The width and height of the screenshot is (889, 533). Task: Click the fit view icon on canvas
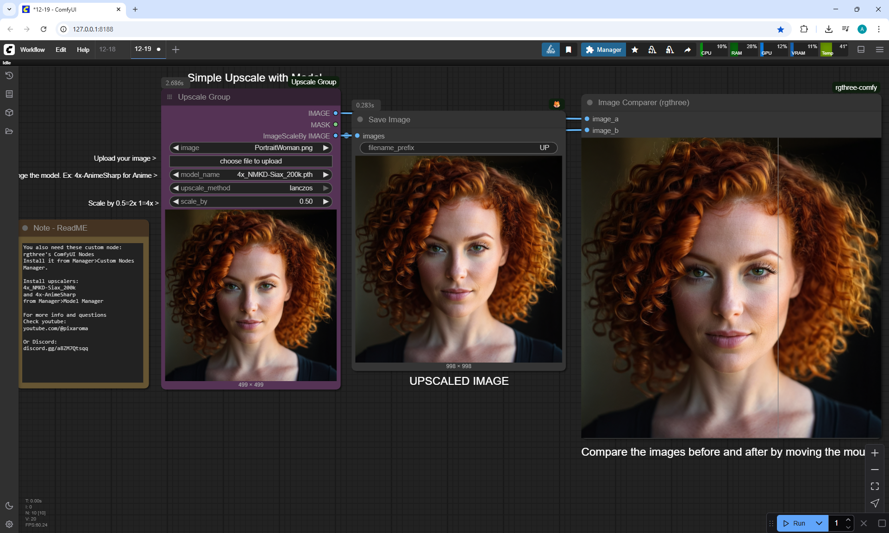[874, 486]
